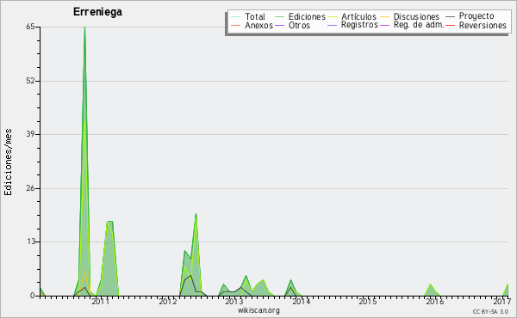Screen dimensions: 517x318
Task: Click the mid-2012 peak near 20 edits
Action: point(196,214)
